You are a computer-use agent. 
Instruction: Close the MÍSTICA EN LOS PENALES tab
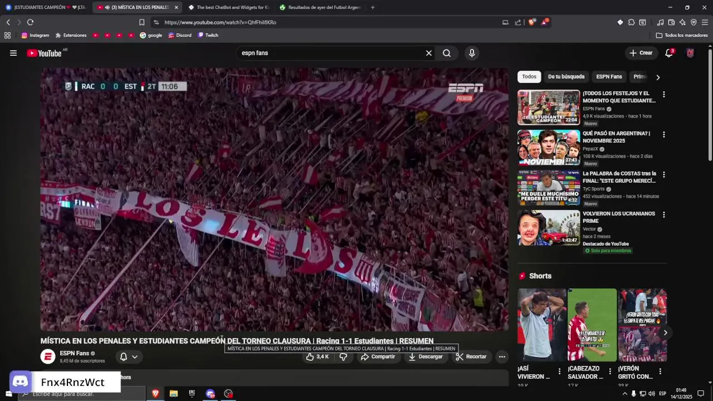[176, 7]
